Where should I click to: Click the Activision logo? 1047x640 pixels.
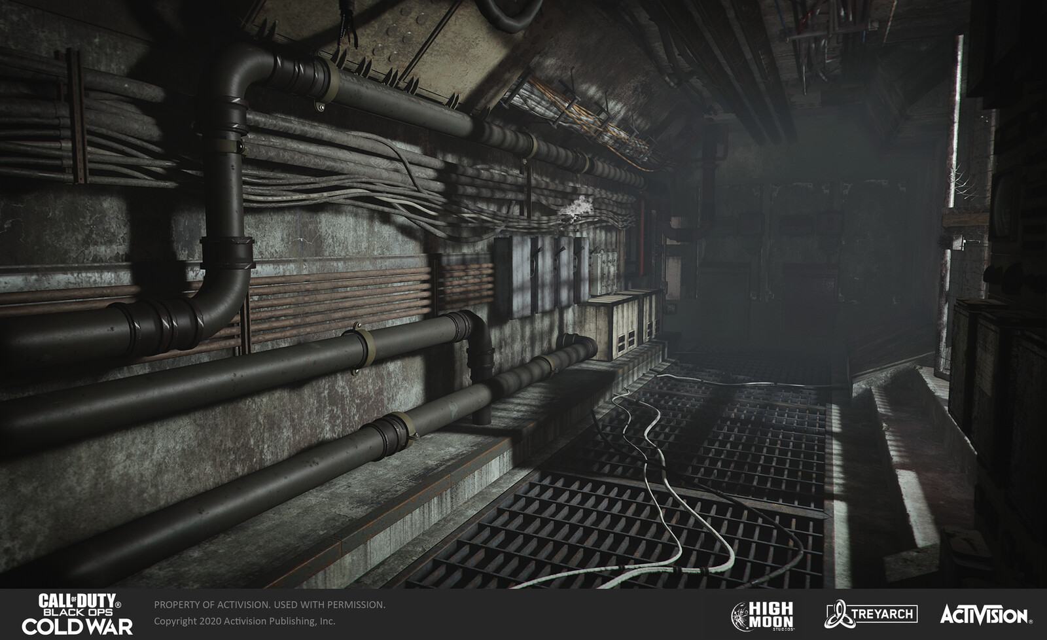985,615
